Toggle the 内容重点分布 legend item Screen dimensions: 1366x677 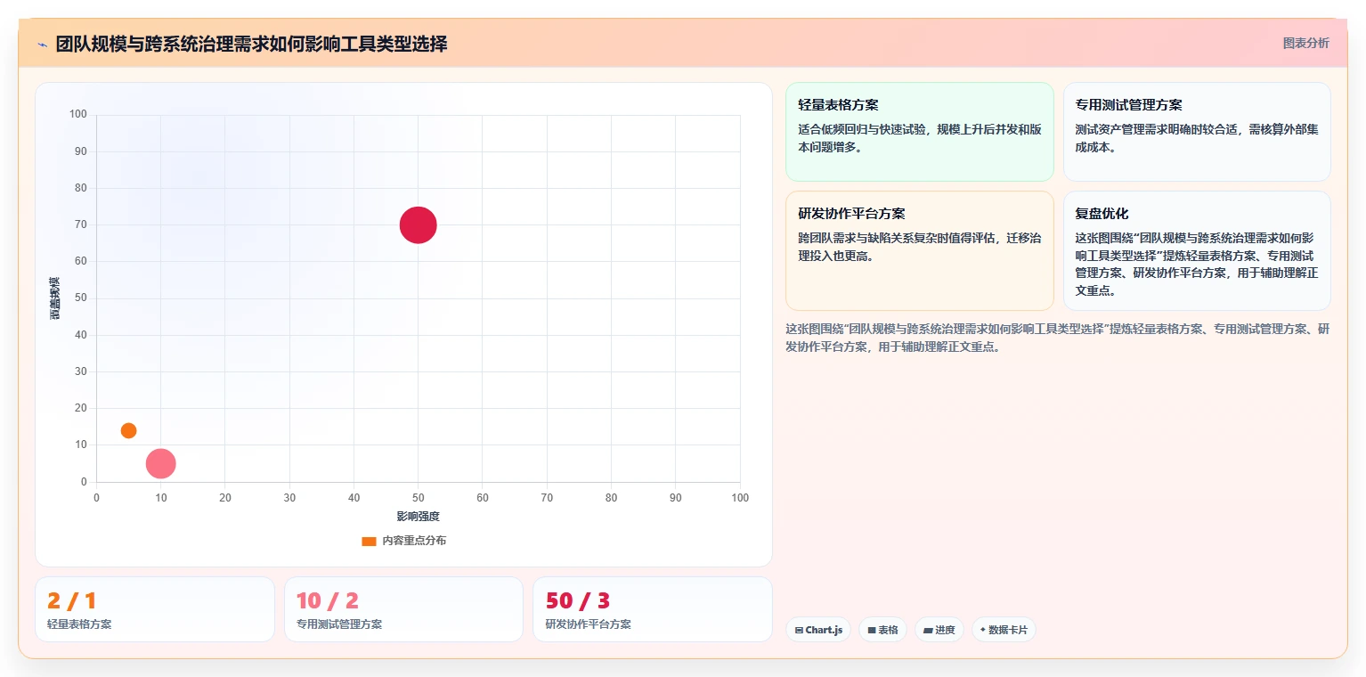point(404,541)
